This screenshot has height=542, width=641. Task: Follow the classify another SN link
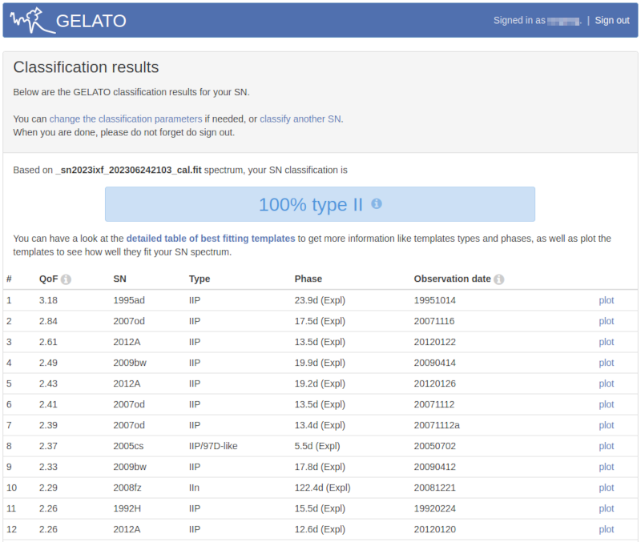coord(300,118)
